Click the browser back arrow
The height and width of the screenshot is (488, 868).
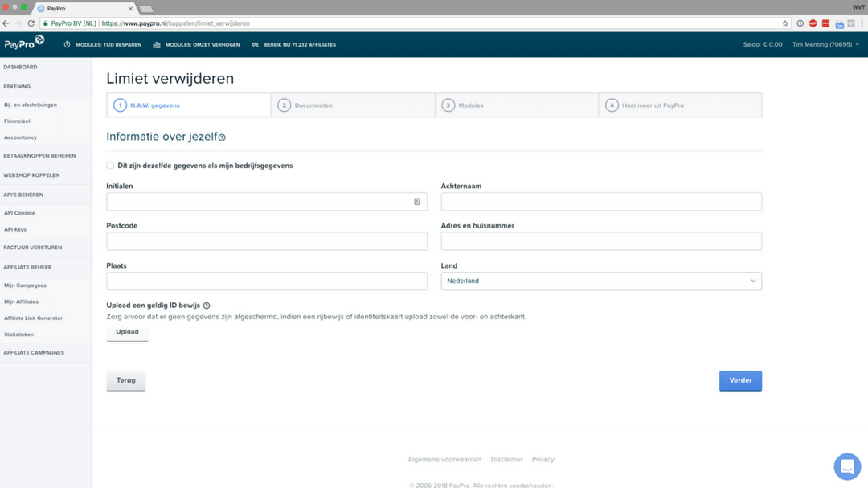click(x=6, y=23)
